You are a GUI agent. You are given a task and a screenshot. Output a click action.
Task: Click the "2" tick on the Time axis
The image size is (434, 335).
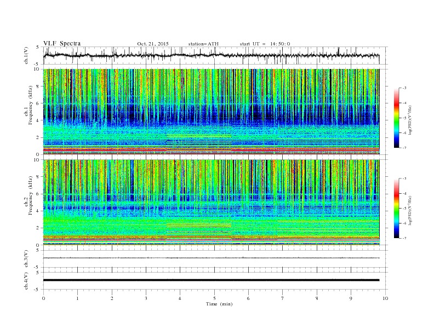click(112, 298)
